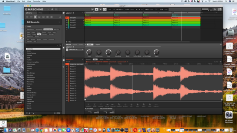Toggle the Bass Synth type tag

30,30
